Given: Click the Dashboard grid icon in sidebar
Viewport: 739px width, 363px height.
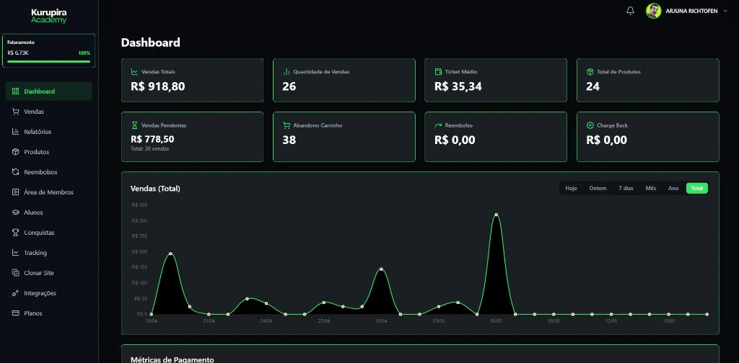Looking at the screenshot, I should click(x=16, y=91).
